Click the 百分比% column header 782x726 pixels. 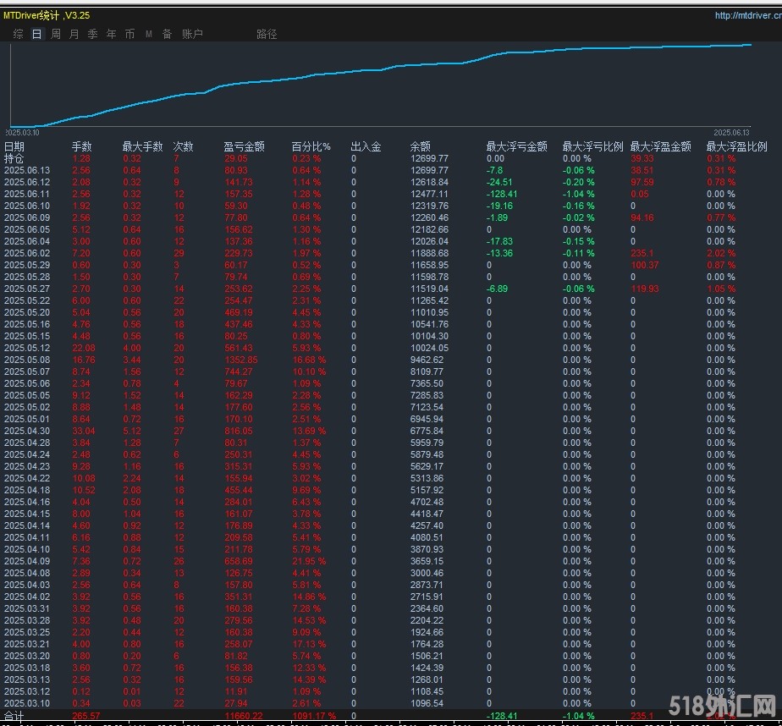[x=311, y=146]
